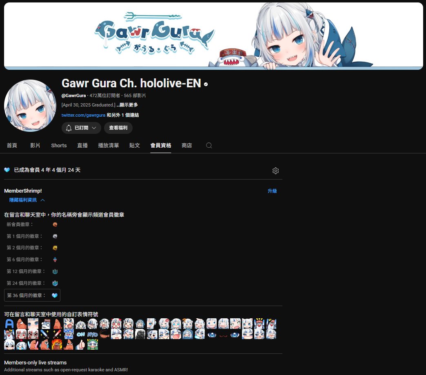Click the red lightsaber emote
The height and width of the screenshot is (375, 426).
tap(57, 334)
